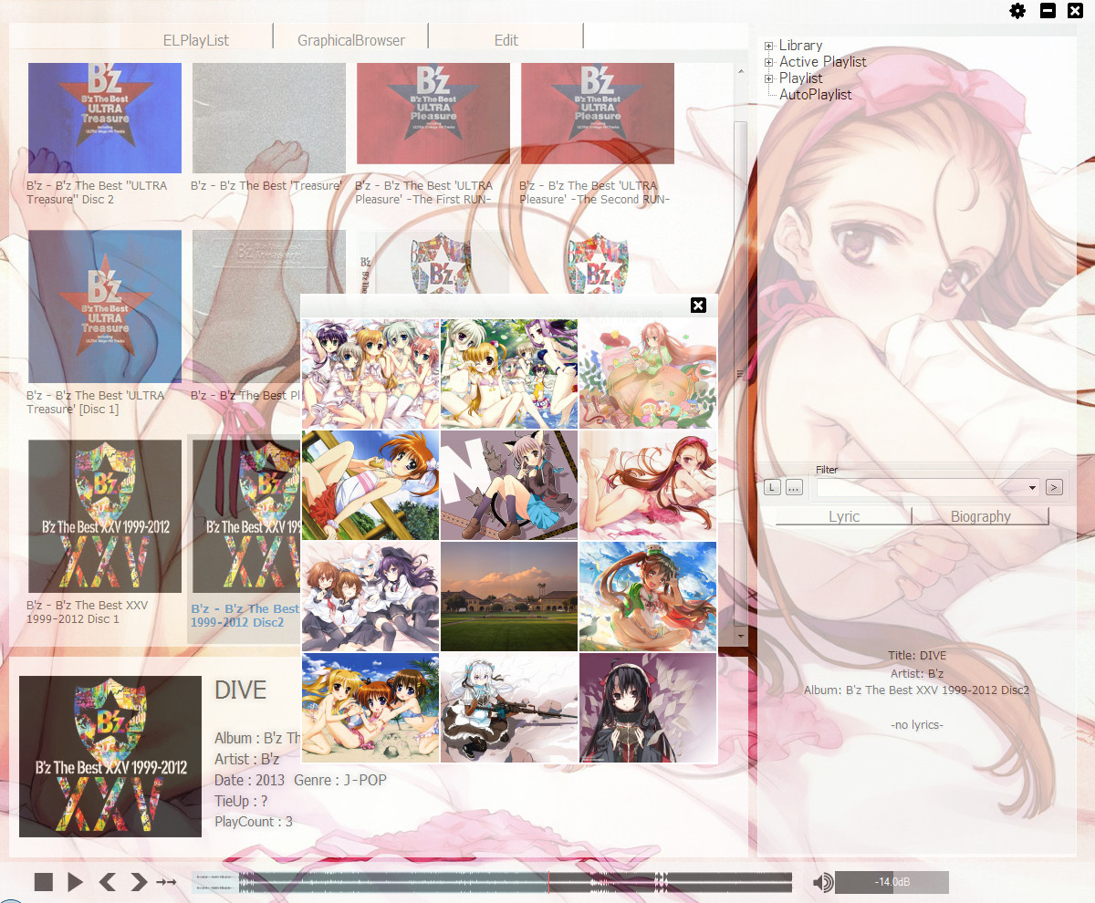The height and width of the screenshot is (903, 1095).
Task: Open settings with the gear icon
Action: [1017, 11]
